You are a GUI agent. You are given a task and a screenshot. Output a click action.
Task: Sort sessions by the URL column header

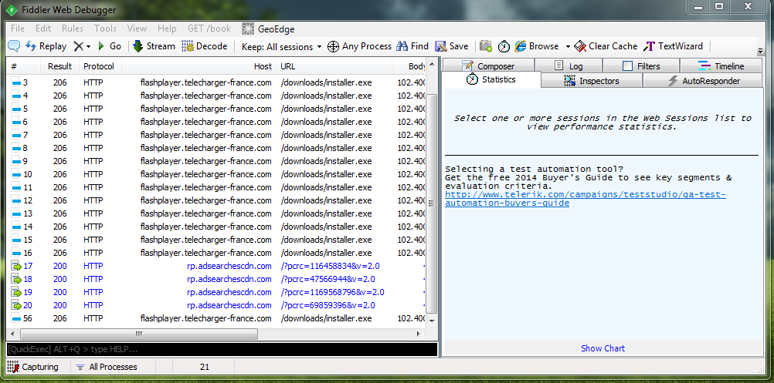point(334,66)
